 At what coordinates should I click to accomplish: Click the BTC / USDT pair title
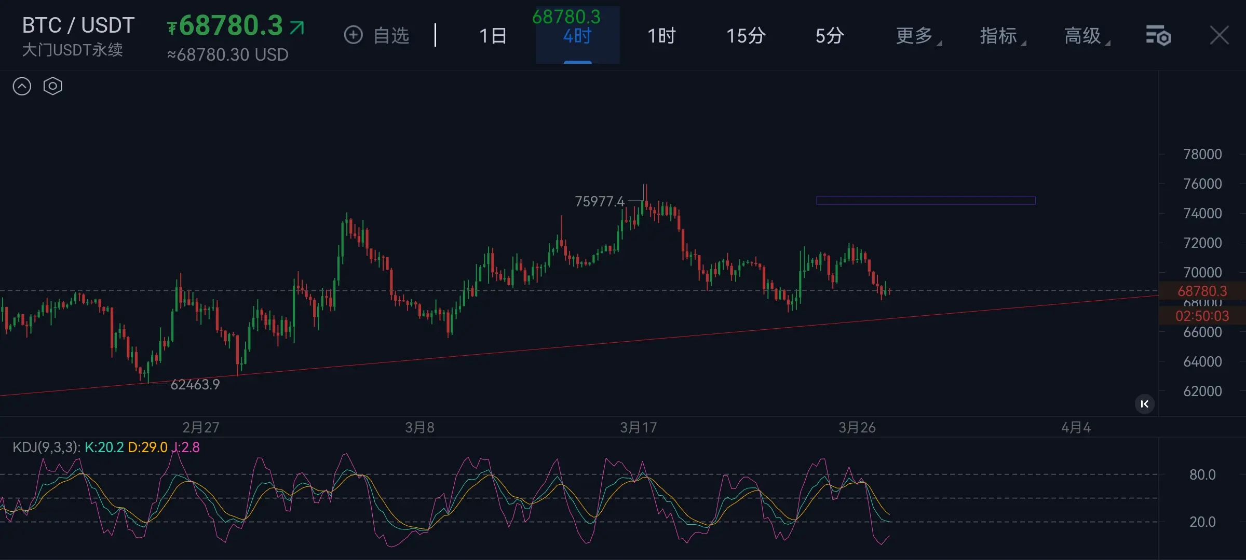[78, 25]
